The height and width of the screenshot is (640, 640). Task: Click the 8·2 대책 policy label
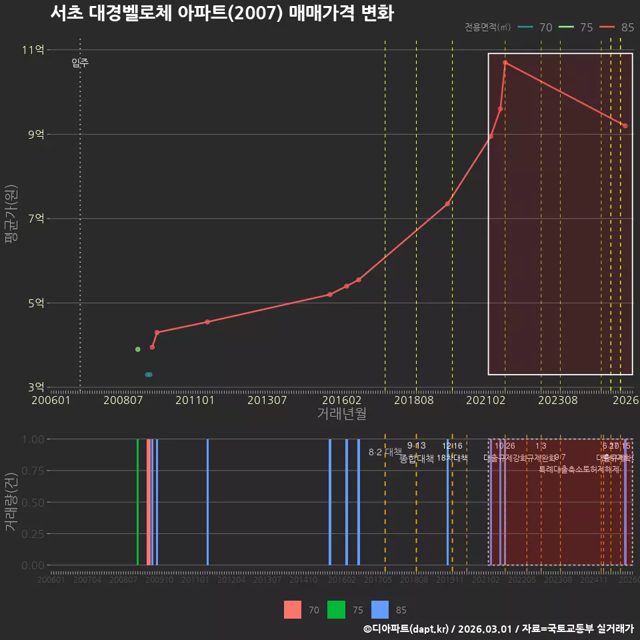click(385, 452)
